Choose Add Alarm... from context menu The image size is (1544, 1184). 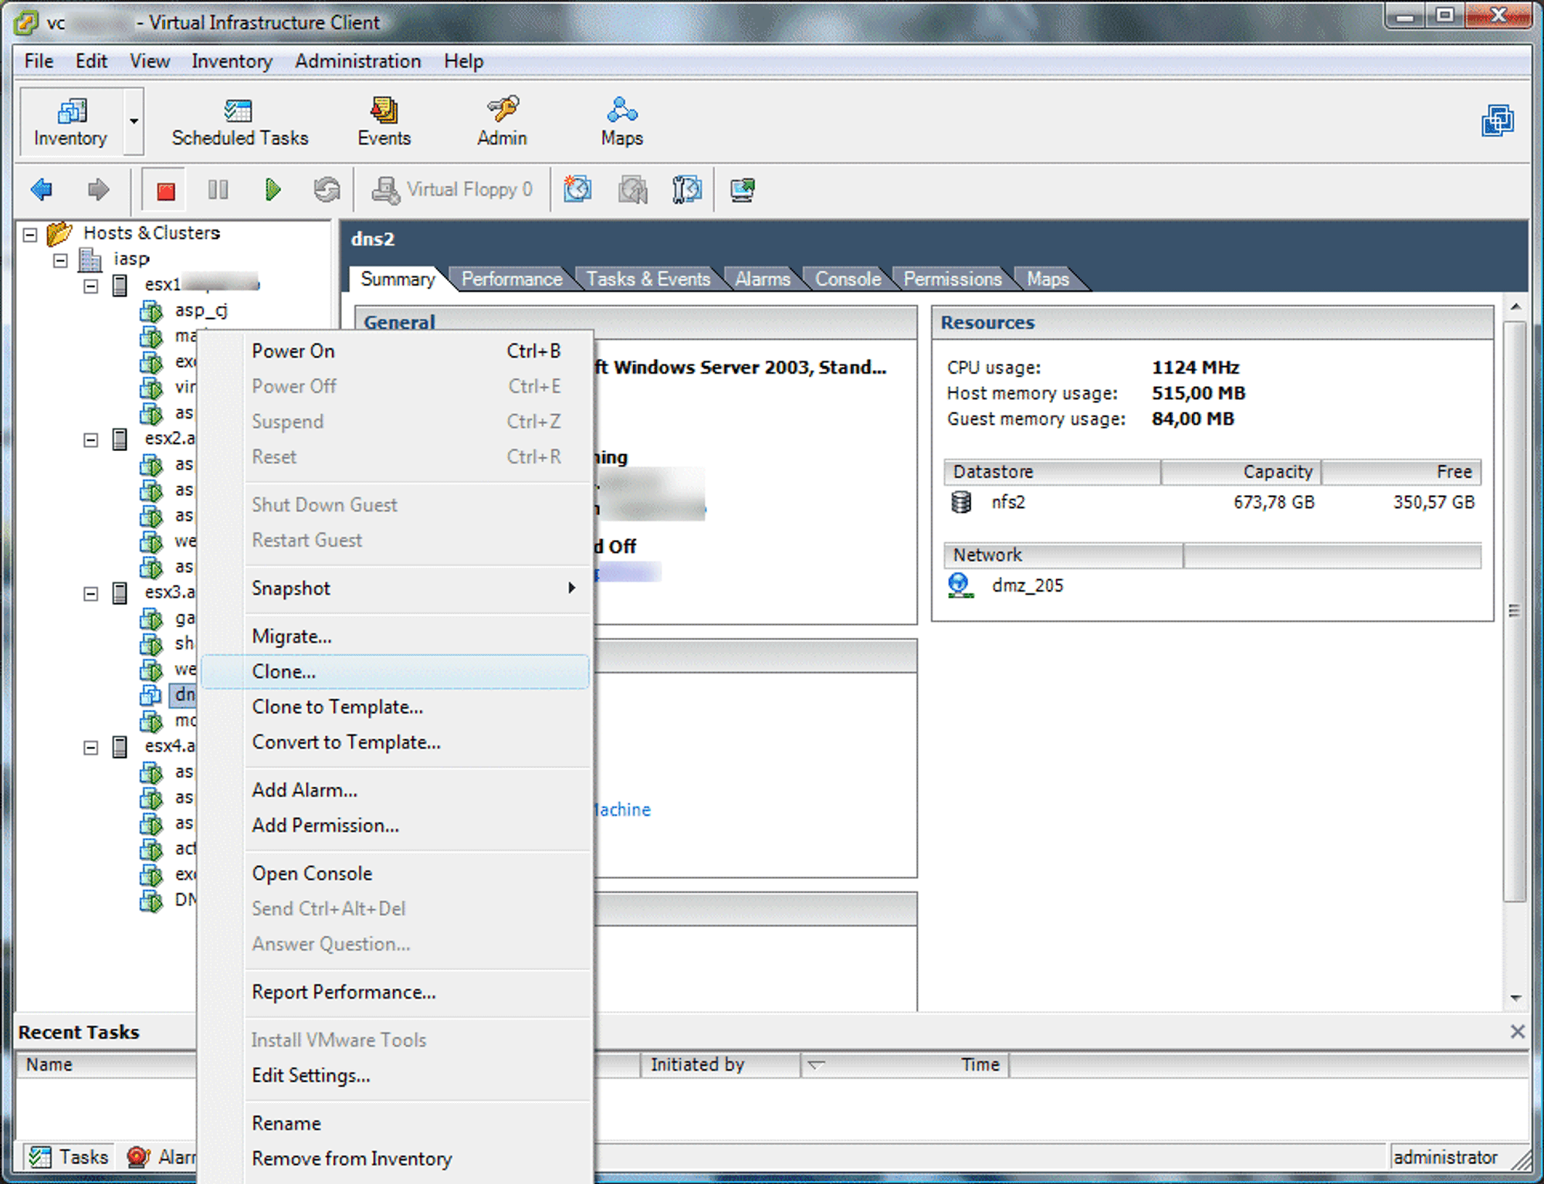395,790
